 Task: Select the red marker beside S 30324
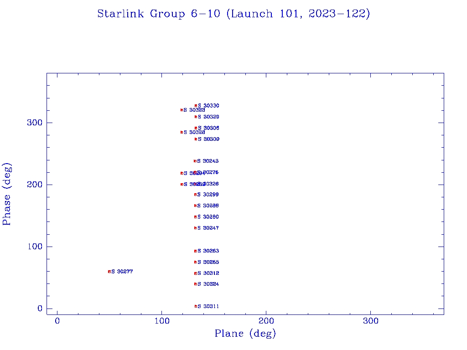(x=196, y=284)
